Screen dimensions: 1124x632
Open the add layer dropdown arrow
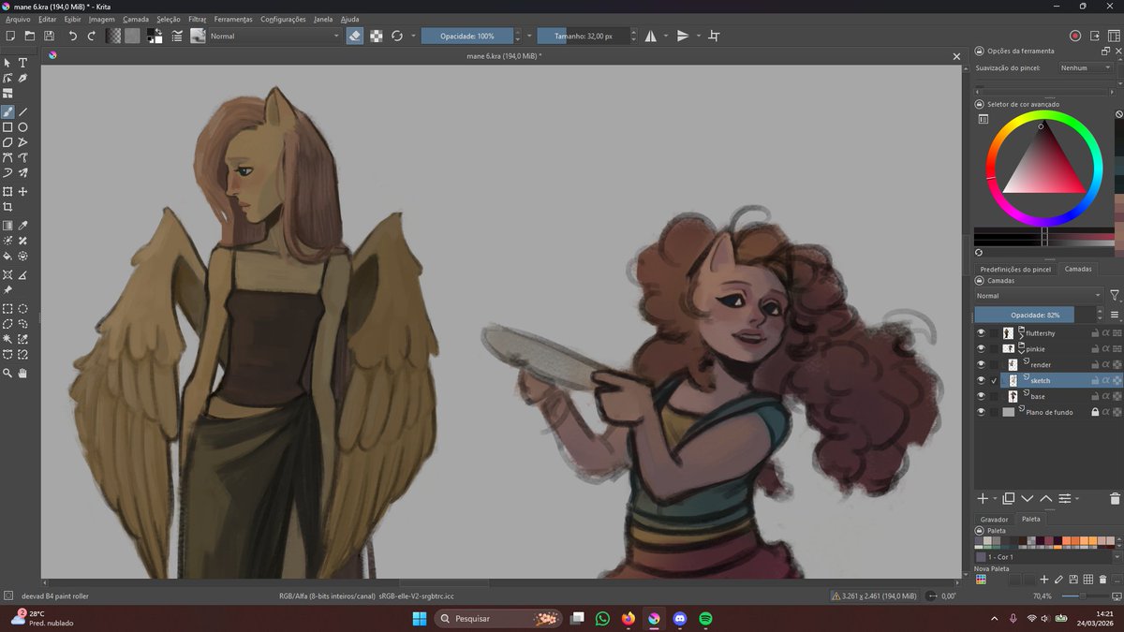coord(994,499)
